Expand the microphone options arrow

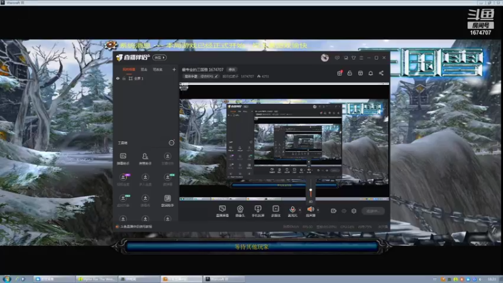pos(300,210)
